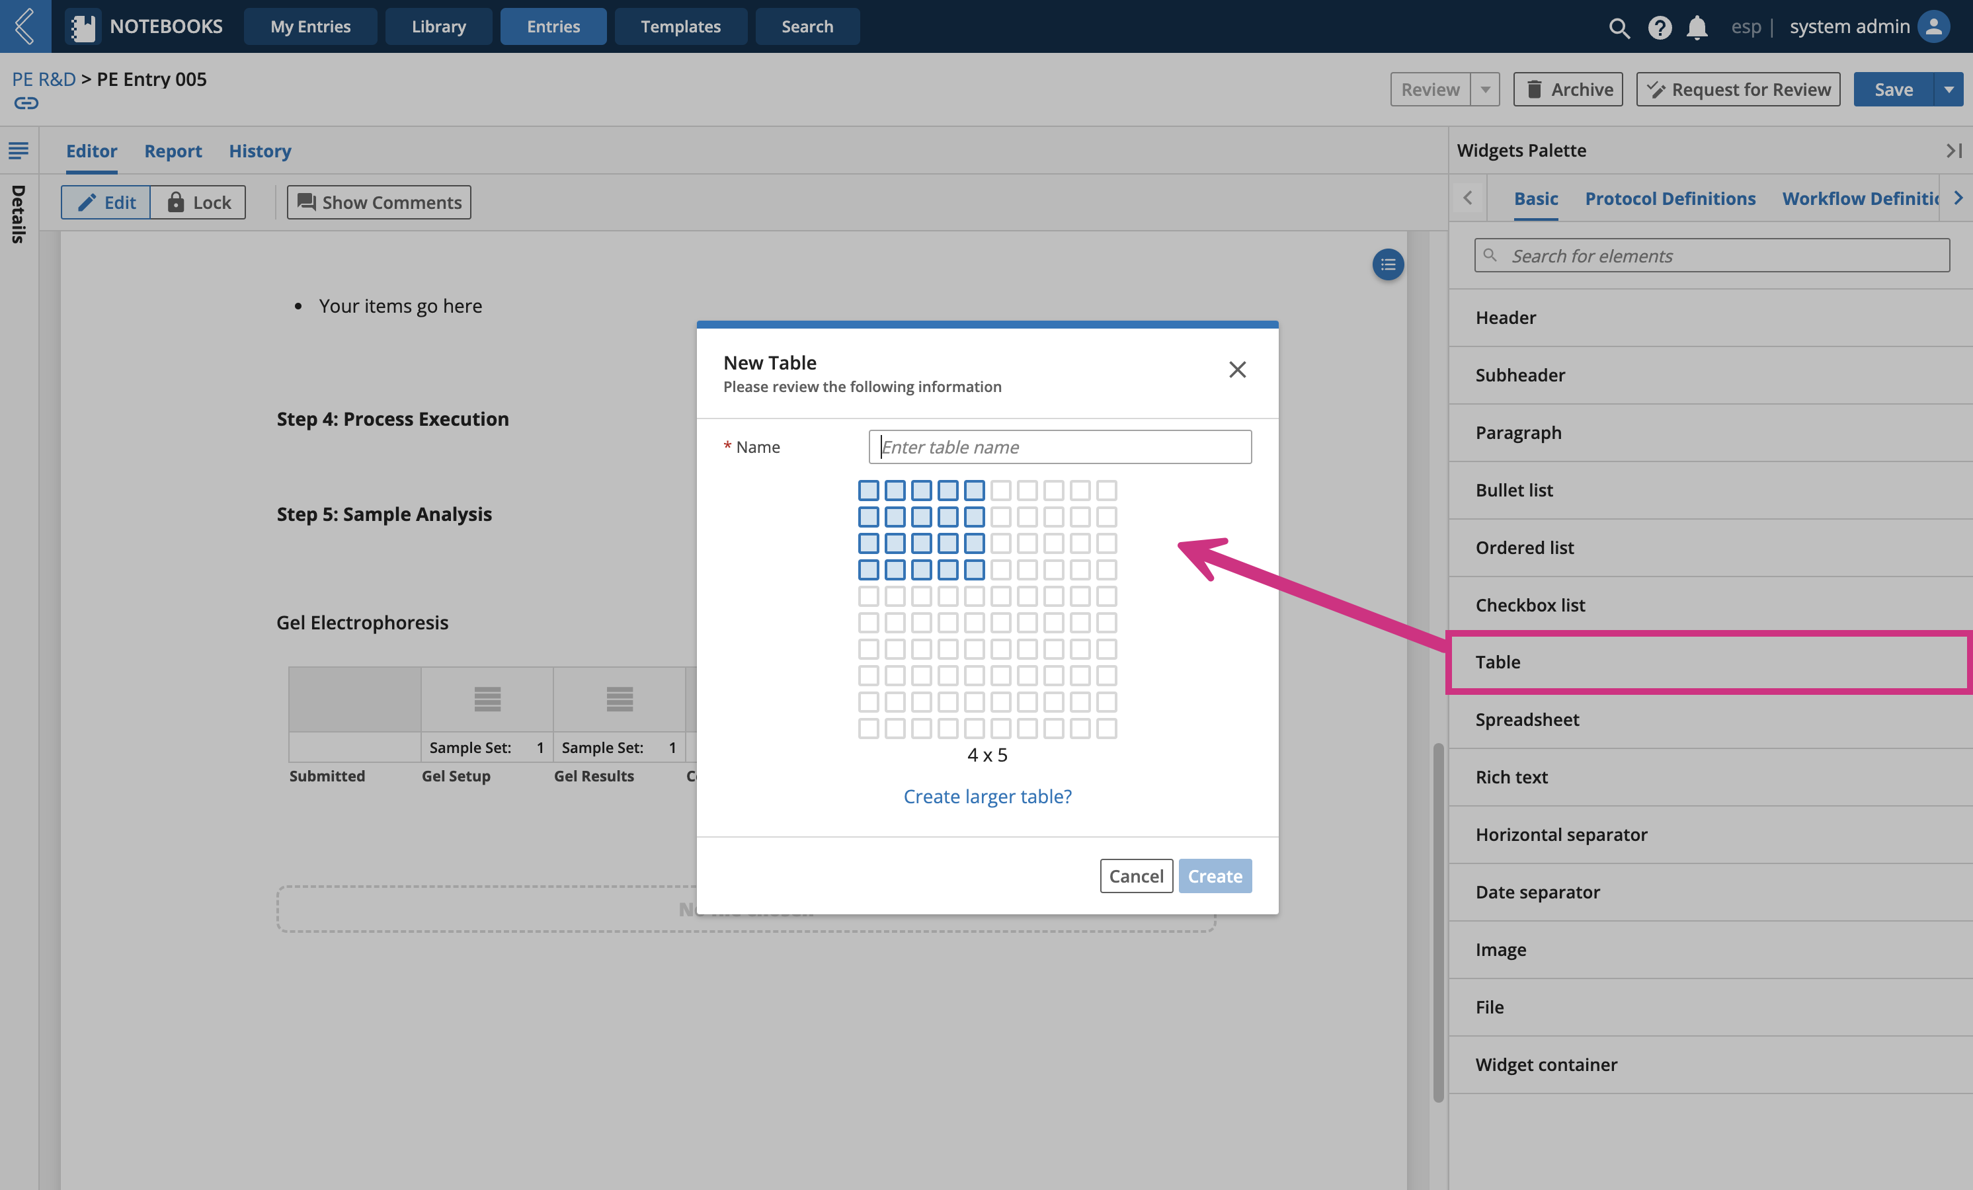Expand the Review dropdown arrow
This screenshot has width=1973, height=1190.
[x=1486, y=87]
